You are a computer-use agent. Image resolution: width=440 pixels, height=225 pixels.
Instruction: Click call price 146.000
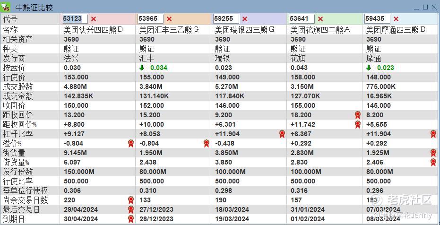pos(227,105)
